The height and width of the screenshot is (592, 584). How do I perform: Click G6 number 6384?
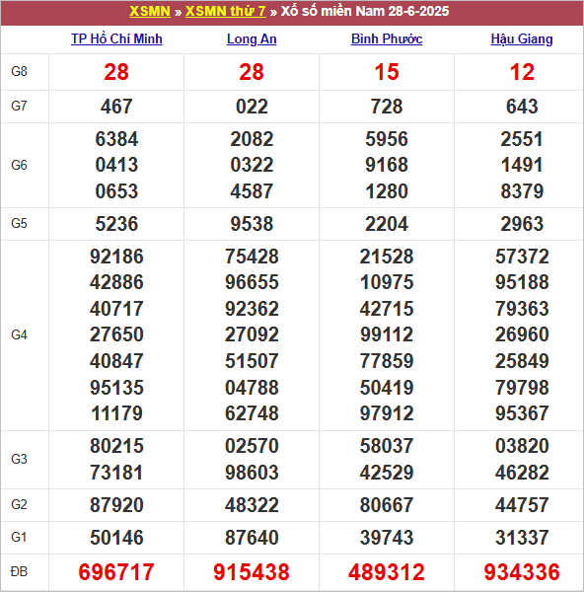click(x=116, y=139)
